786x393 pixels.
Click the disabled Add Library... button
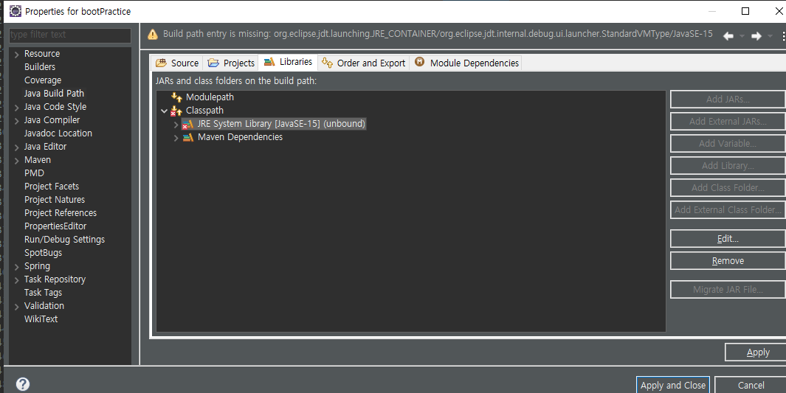(728, 166)
